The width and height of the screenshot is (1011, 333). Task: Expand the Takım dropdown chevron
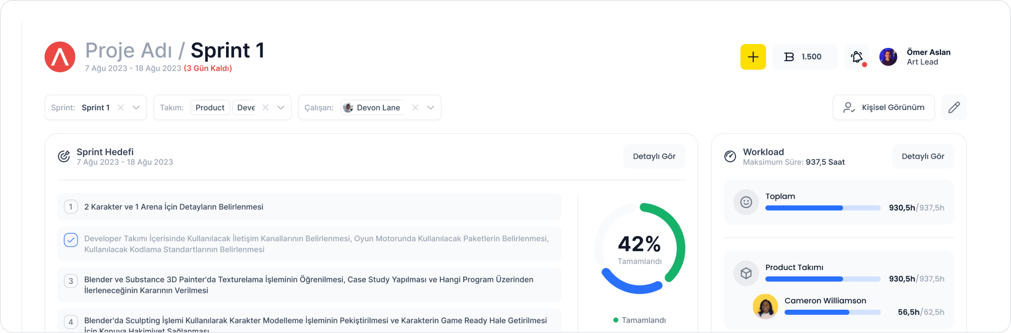pyautogui.click(x=281, y=107)
